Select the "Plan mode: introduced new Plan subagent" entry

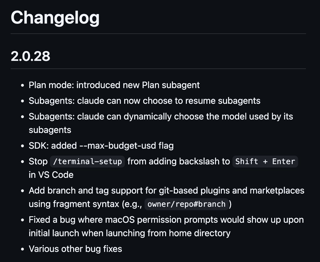pyautogui.click(x=114, y=85)
